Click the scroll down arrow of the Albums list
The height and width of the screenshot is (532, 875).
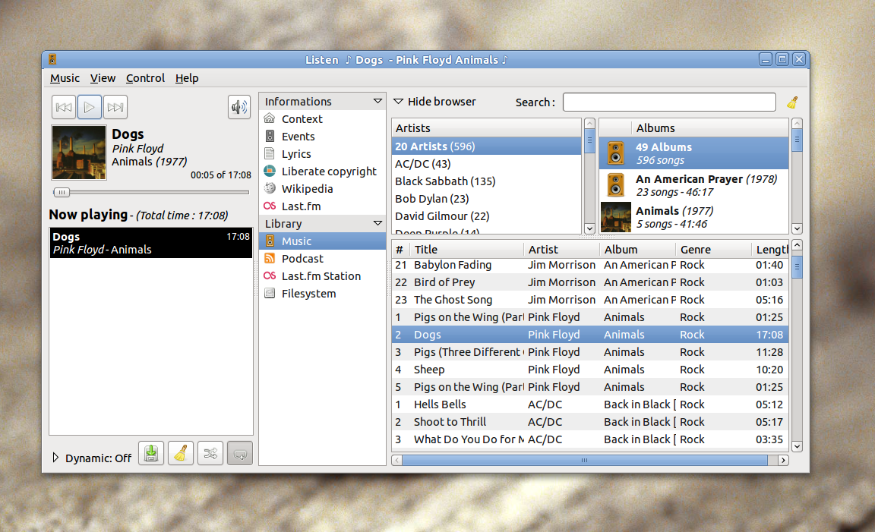(797, 228)
